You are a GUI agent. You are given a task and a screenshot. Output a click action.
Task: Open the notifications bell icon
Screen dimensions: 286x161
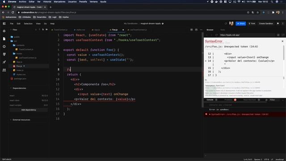point(278,24)
